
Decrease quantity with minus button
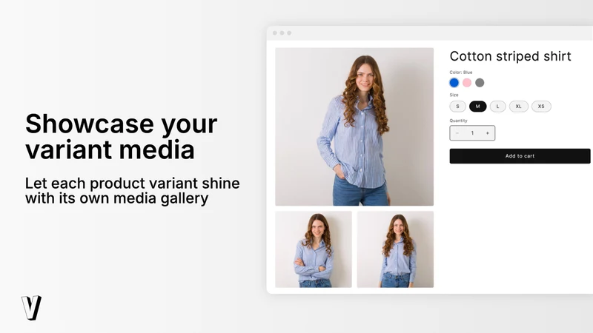[x=457, y=133]
